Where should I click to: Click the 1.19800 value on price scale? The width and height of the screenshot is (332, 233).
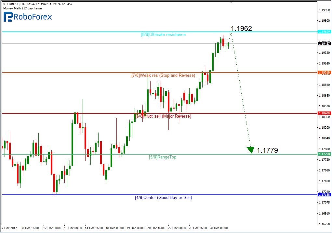325,21
